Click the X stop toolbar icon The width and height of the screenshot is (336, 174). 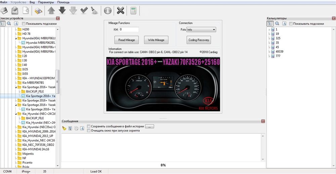pos(121,10)
